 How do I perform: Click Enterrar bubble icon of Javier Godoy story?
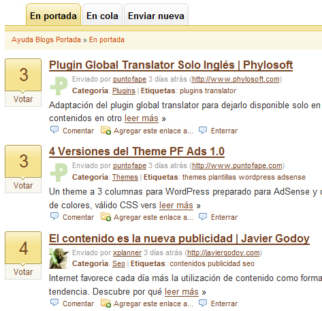click(x=203, y=303)
